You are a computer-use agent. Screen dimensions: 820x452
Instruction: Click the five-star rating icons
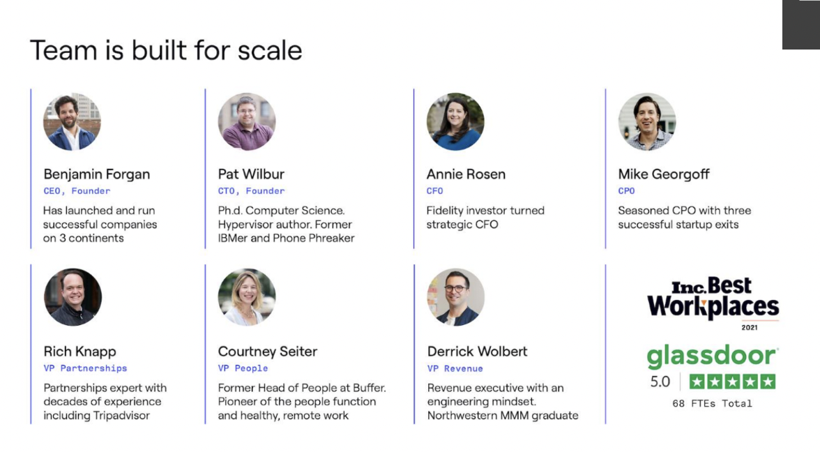point(732,382)
